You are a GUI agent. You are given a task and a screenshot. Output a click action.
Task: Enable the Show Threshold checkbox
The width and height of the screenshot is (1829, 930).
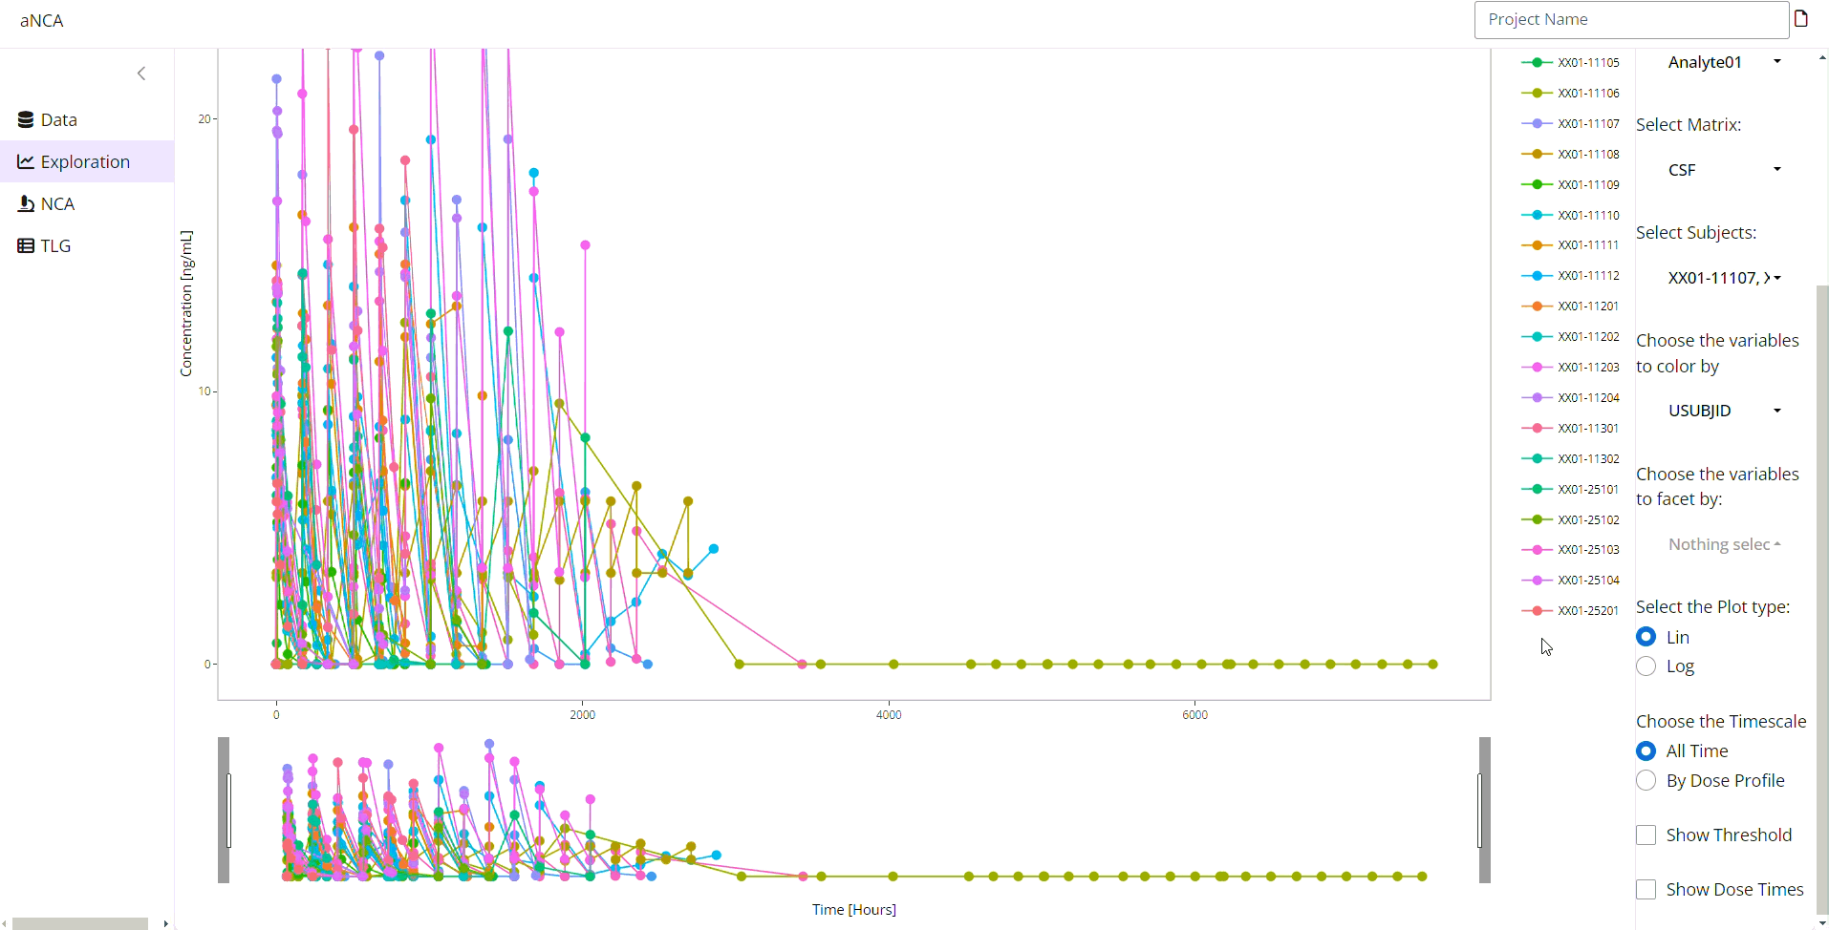pos(1646,835)
